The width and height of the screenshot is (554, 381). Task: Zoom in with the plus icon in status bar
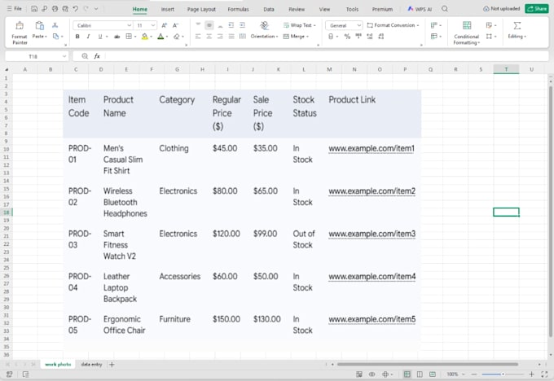pos(532,374)
